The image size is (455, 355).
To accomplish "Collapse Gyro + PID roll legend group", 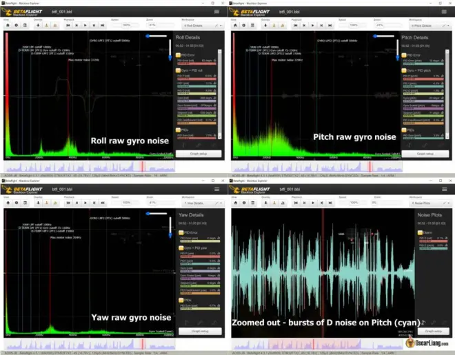I will [178, 70].
